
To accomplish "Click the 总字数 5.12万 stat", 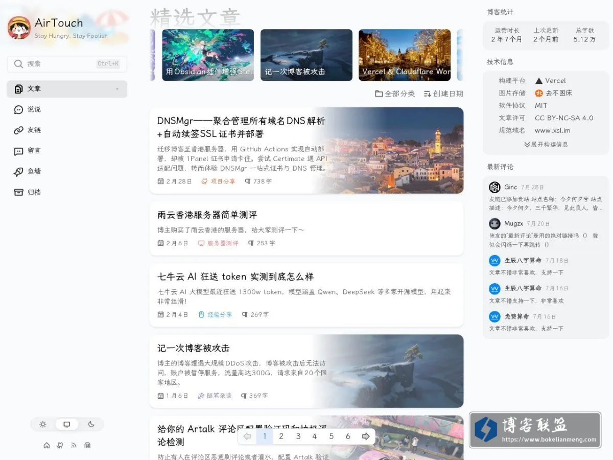I will (x=585, y=35).
